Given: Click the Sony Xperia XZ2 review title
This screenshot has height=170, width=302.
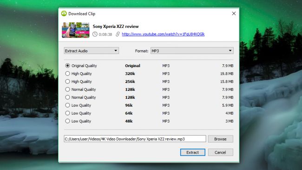Looking at the screenshot, I should tap(116, 27).
